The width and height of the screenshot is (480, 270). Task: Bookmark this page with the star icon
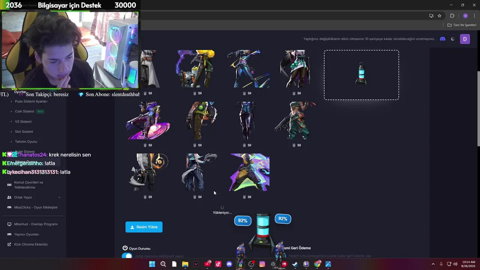[439, 16]
